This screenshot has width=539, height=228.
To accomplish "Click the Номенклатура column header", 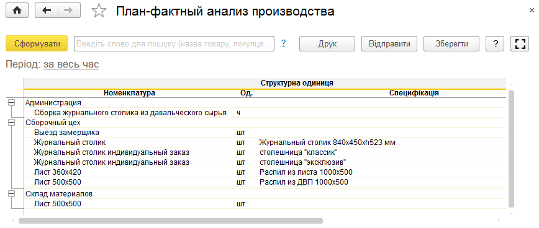I will (130, 93).
